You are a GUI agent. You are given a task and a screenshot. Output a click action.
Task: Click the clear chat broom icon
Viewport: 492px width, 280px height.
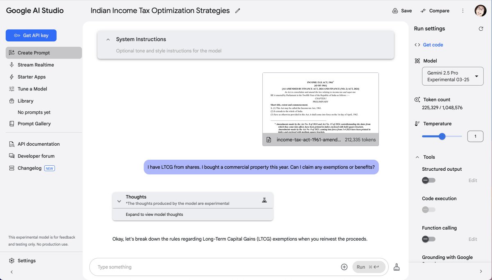(396, 267)
